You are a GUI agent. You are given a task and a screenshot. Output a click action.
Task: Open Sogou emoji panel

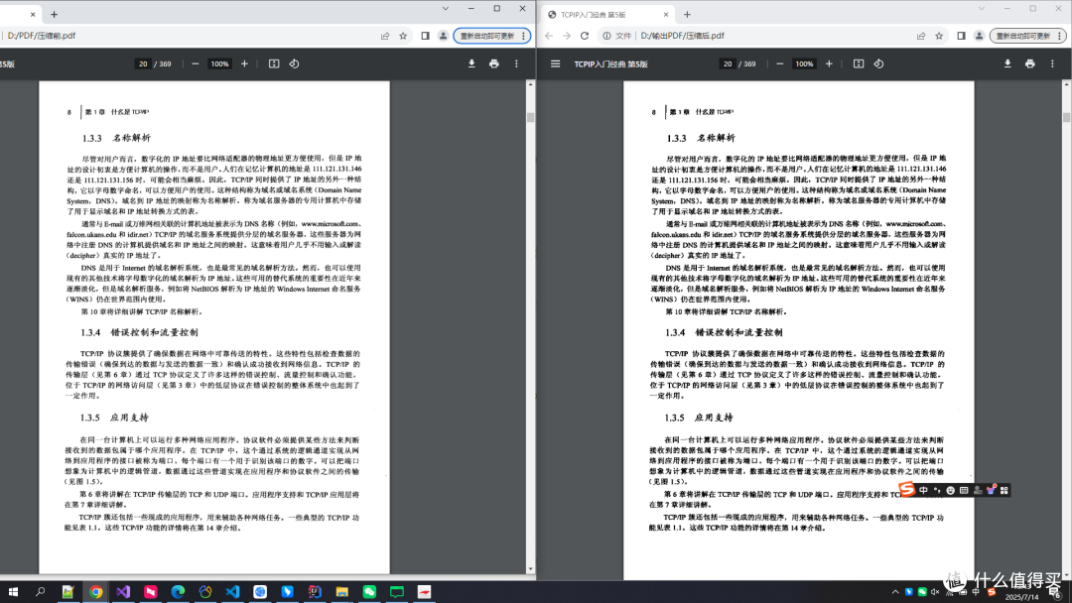coord(950,490)
